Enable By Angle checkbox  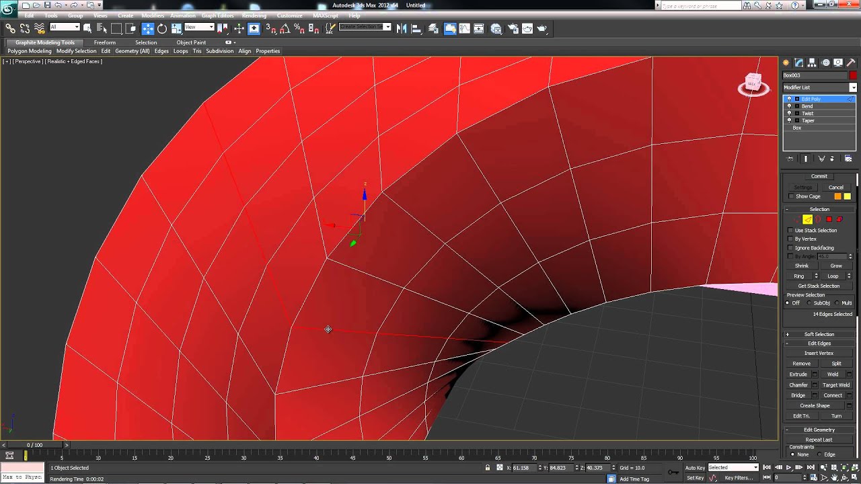(x=791, y=256)
